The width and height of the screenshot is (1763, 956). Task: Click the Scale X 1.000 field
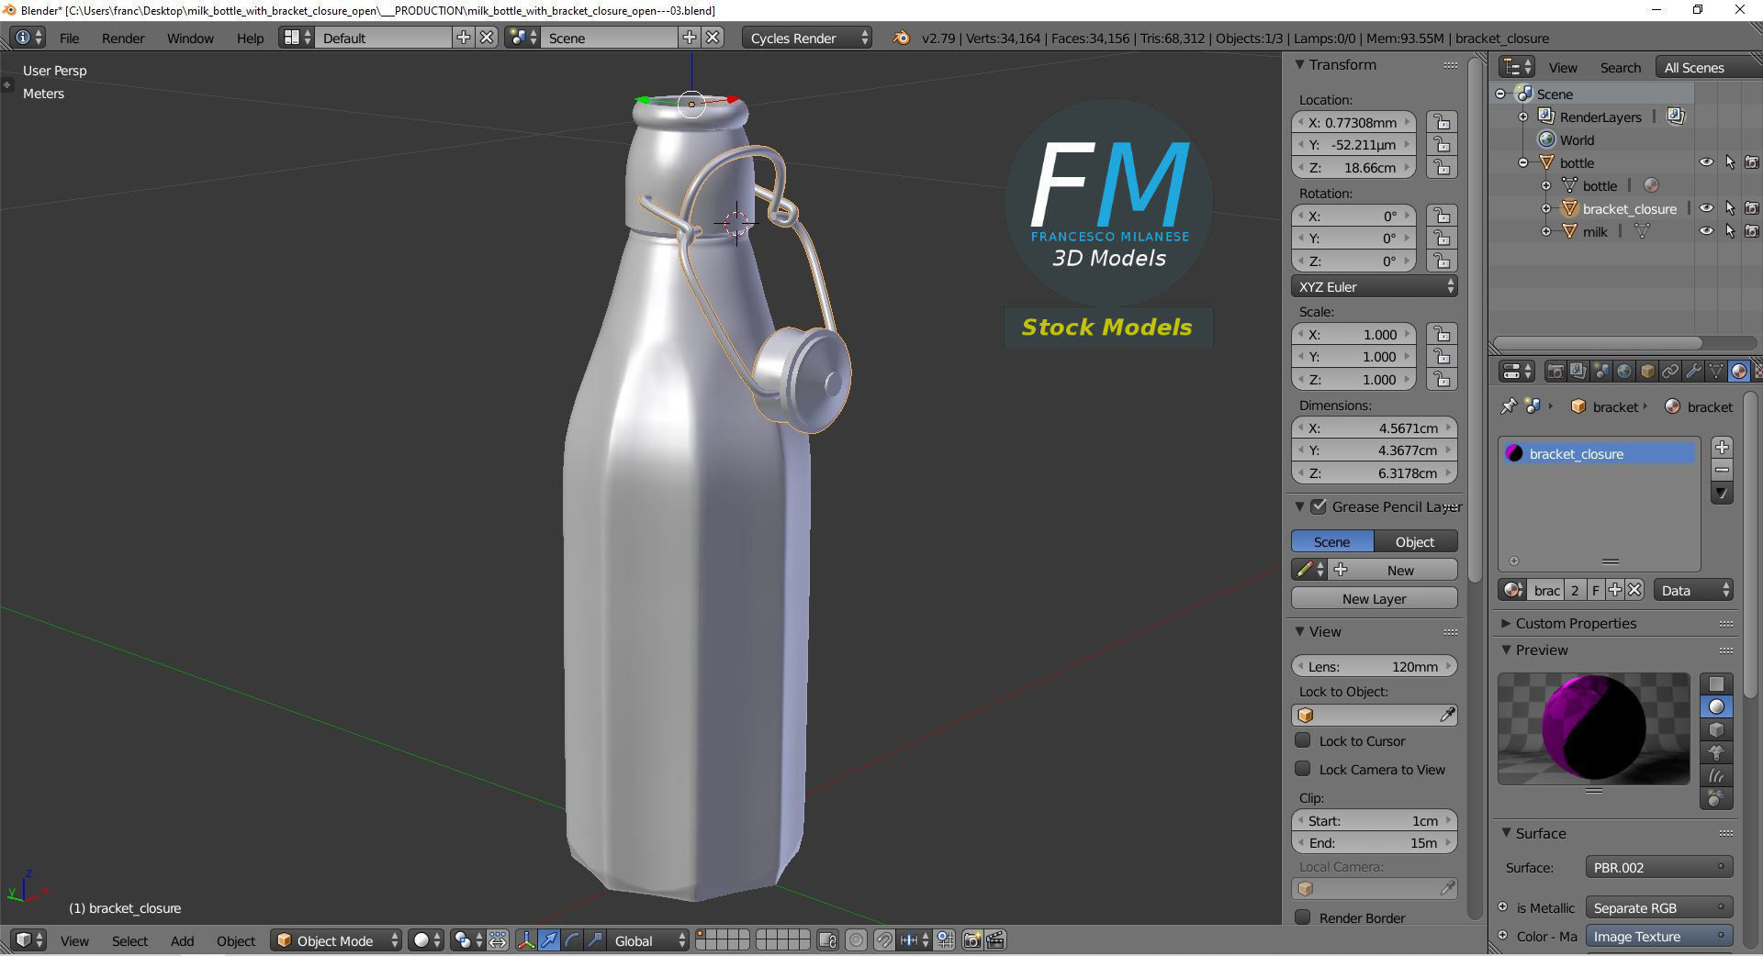click(x=1353, y=334)
